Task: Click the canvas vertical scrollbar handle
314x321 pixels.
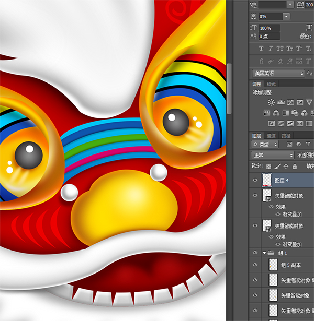Action: 229,88
